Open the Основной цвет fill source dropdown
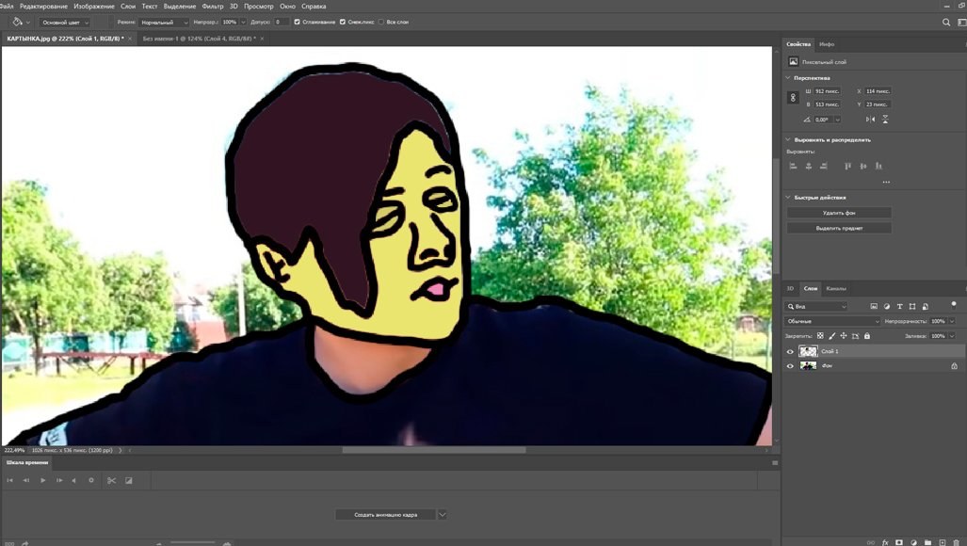 coord(65,22)
